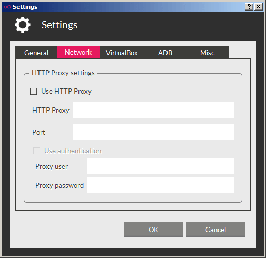The image size is (266, 258).
Task: Toggle the Use authentication checkbox
Action: click(36, 151)
